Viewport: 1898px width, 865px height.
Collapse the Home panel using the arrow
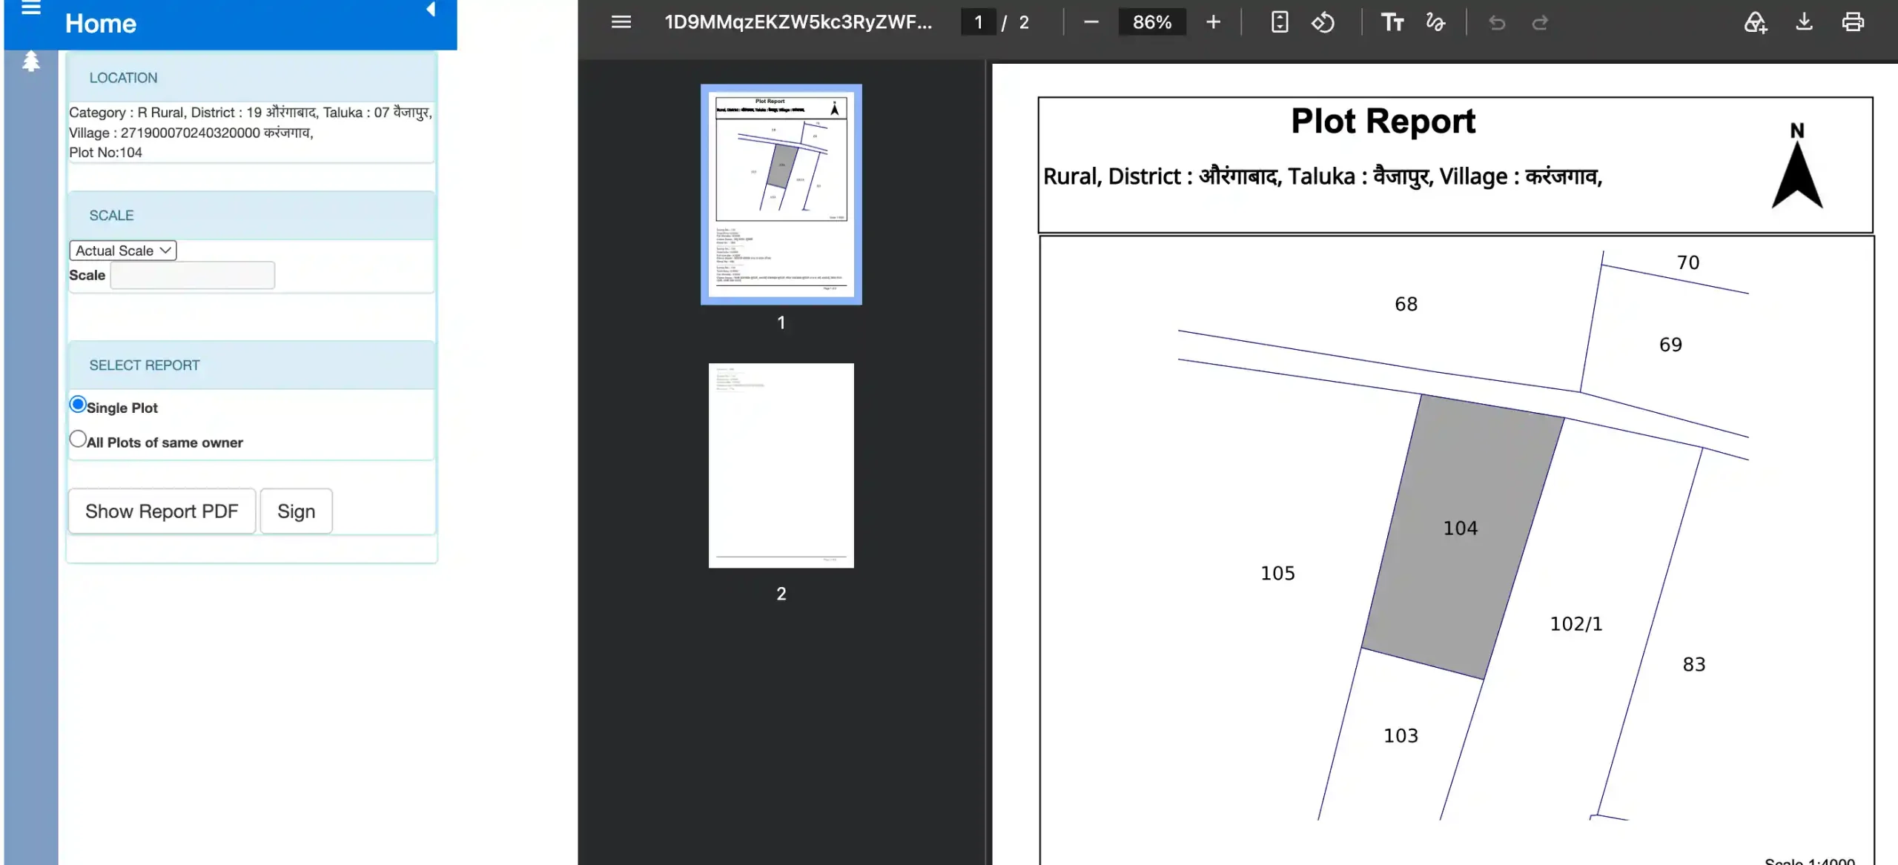tap(431, 10)
